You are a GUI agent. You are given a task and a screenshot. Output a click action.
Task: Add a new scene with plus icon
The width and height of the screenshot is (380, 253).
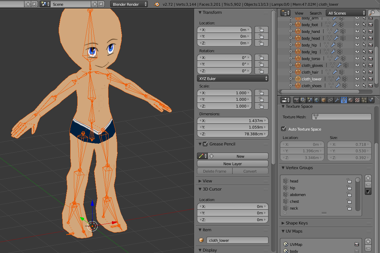[95, 4]
